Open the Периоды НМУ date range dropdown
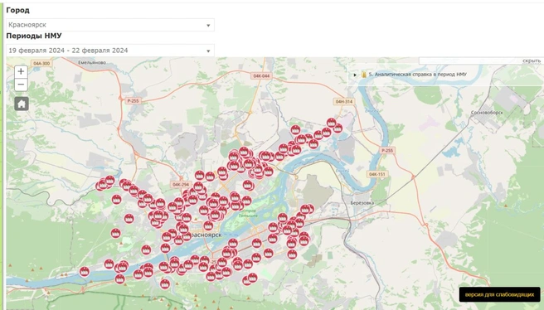Viewport: 544px width, 310px height. 110,51
